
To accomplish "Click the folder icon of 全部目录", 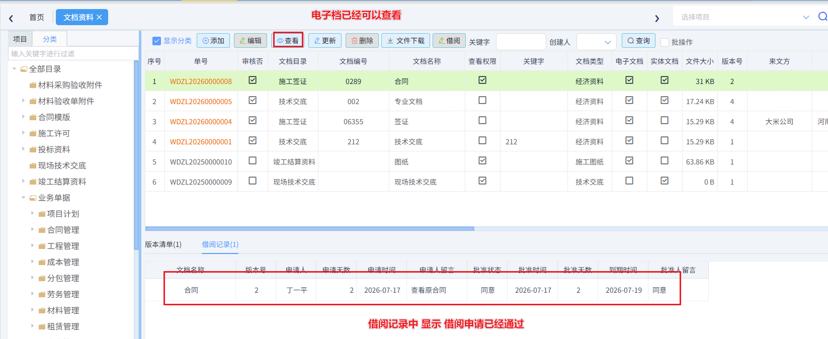I will pos(24,69).
